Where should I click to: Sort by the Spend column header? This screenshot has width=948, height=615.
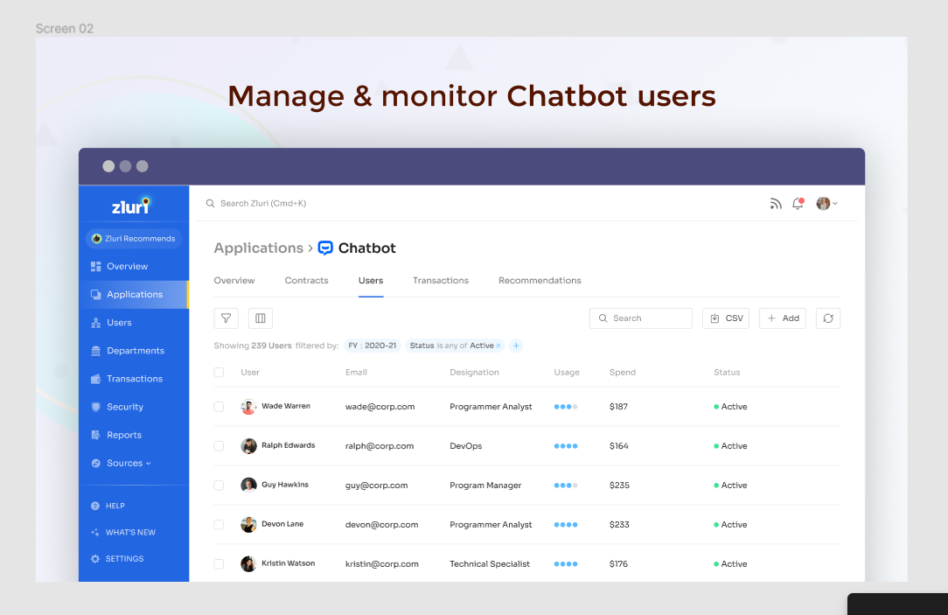623,373
